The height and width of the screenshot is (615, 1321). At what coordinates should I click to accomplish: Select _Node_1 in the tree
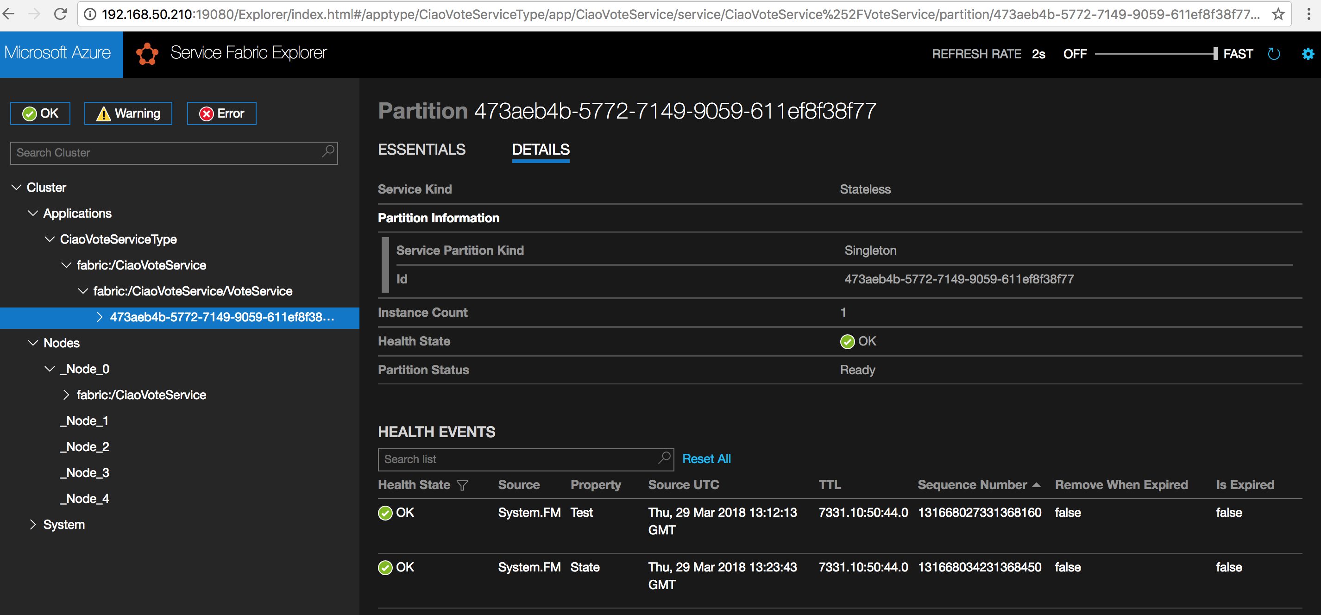pos(84,421)
